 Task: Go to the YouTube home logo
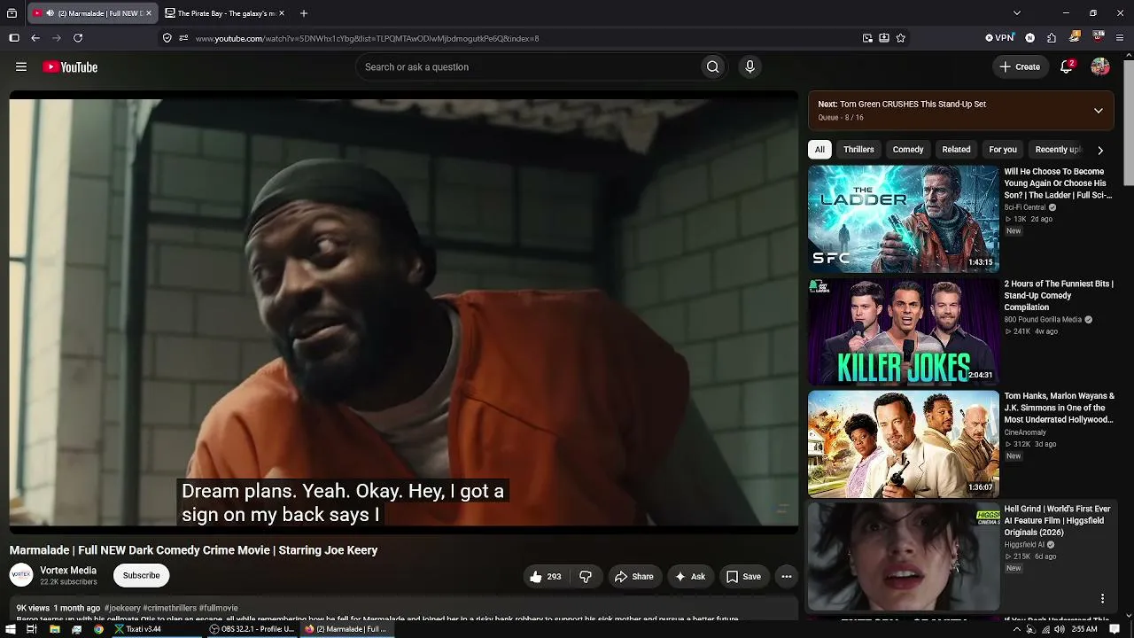tap(70, 67)
